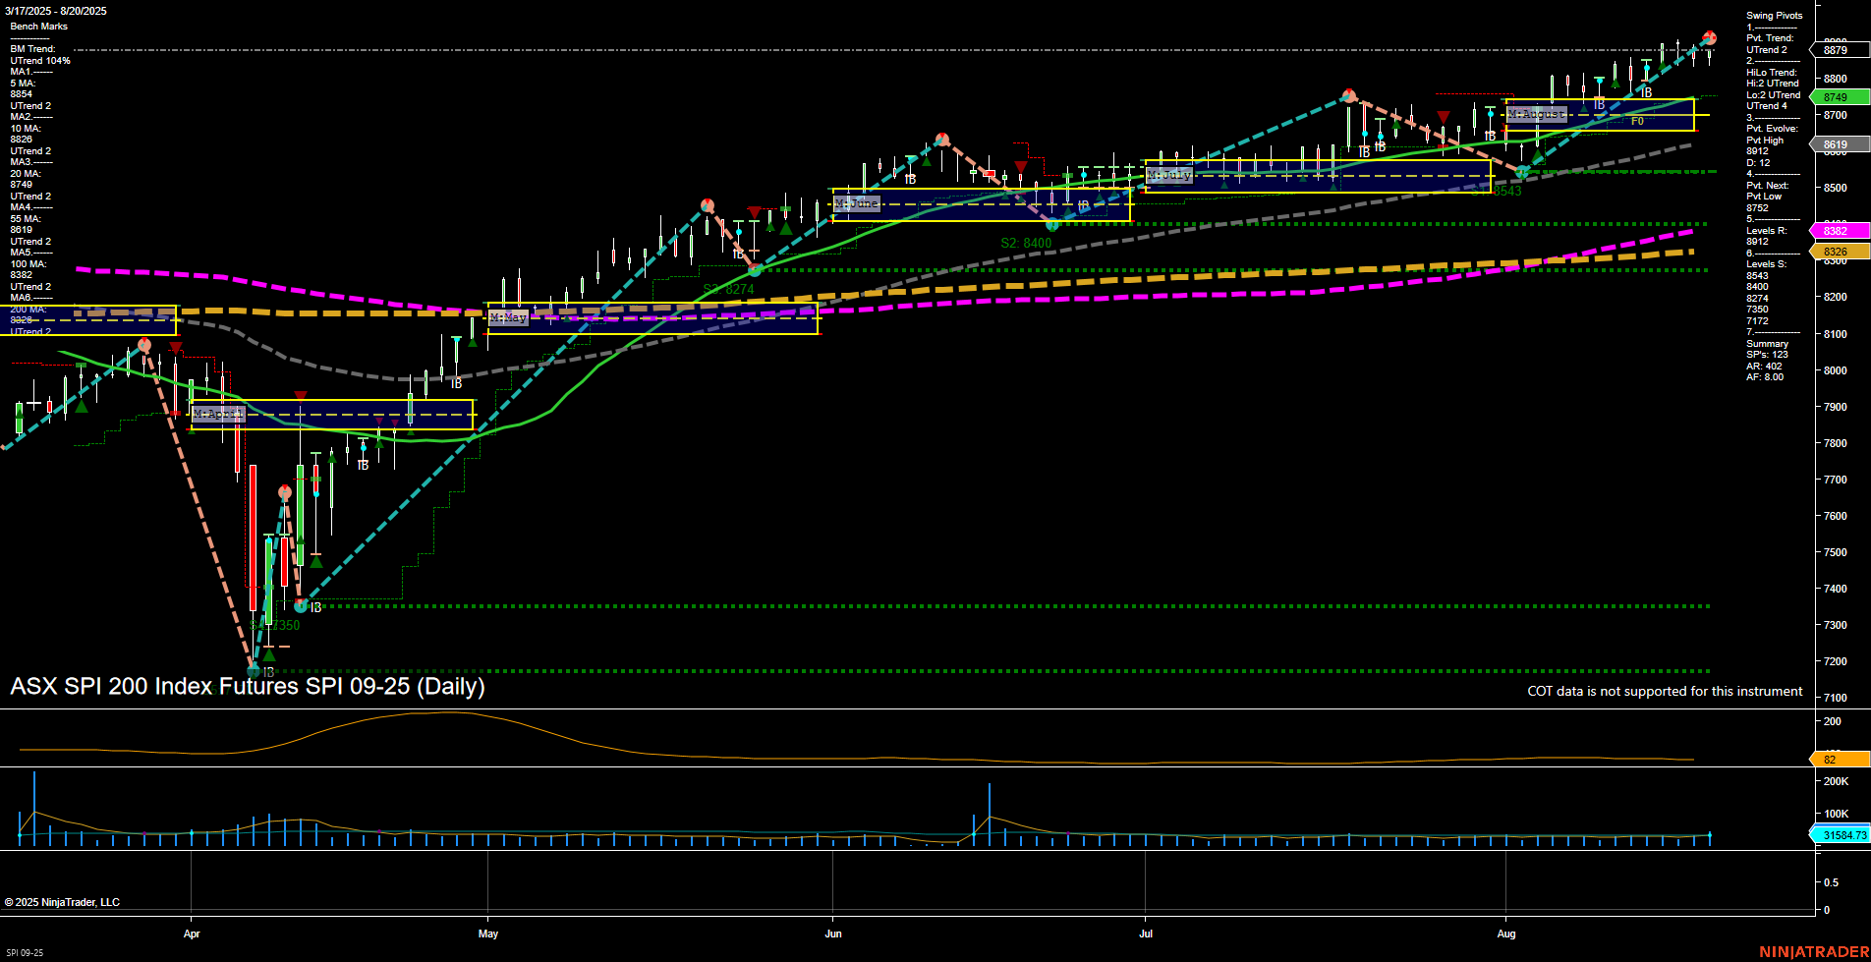Open the 3/17/2025 - 8/20/2025 date range selector

[54, 11]
